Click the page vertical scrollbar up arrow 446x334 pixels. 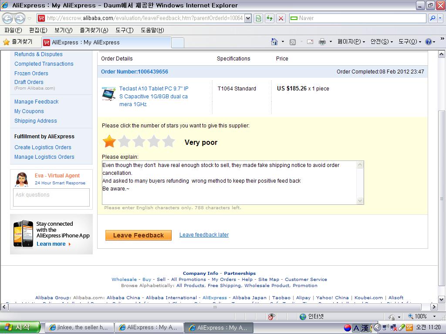click(442, 54)
